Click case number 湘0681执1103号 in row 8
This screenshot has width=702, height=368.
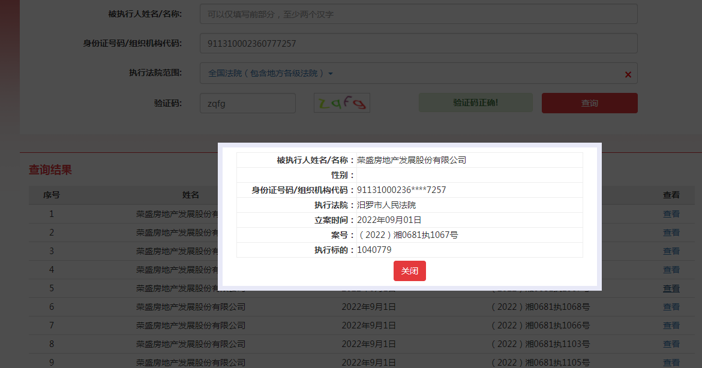(x=541, y=344)
